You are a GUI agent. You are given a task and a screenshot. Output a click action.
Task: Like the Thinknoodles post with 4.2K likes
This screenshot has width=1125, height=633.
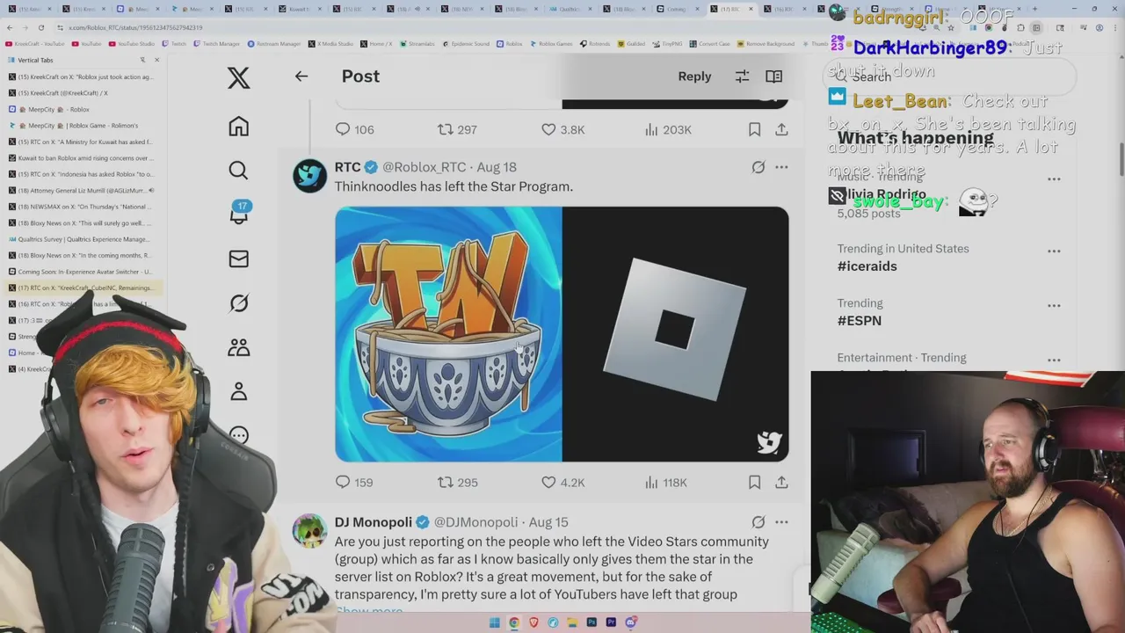tap(562, 482)
